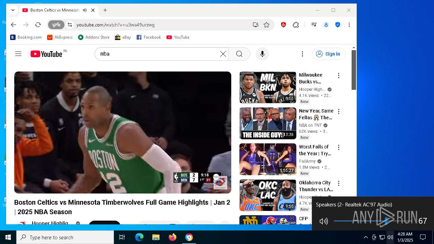Open the Milwaukee Bucks vs video thumbnail
This screenshot has width=434, height=244.
(x=268, y=87)
